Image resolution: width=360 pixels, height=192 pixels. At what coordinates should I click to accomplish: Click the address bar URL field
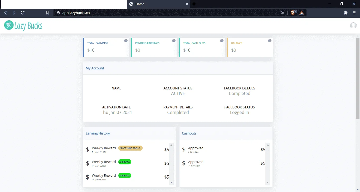pyautogui.click(x=168, y=12)
